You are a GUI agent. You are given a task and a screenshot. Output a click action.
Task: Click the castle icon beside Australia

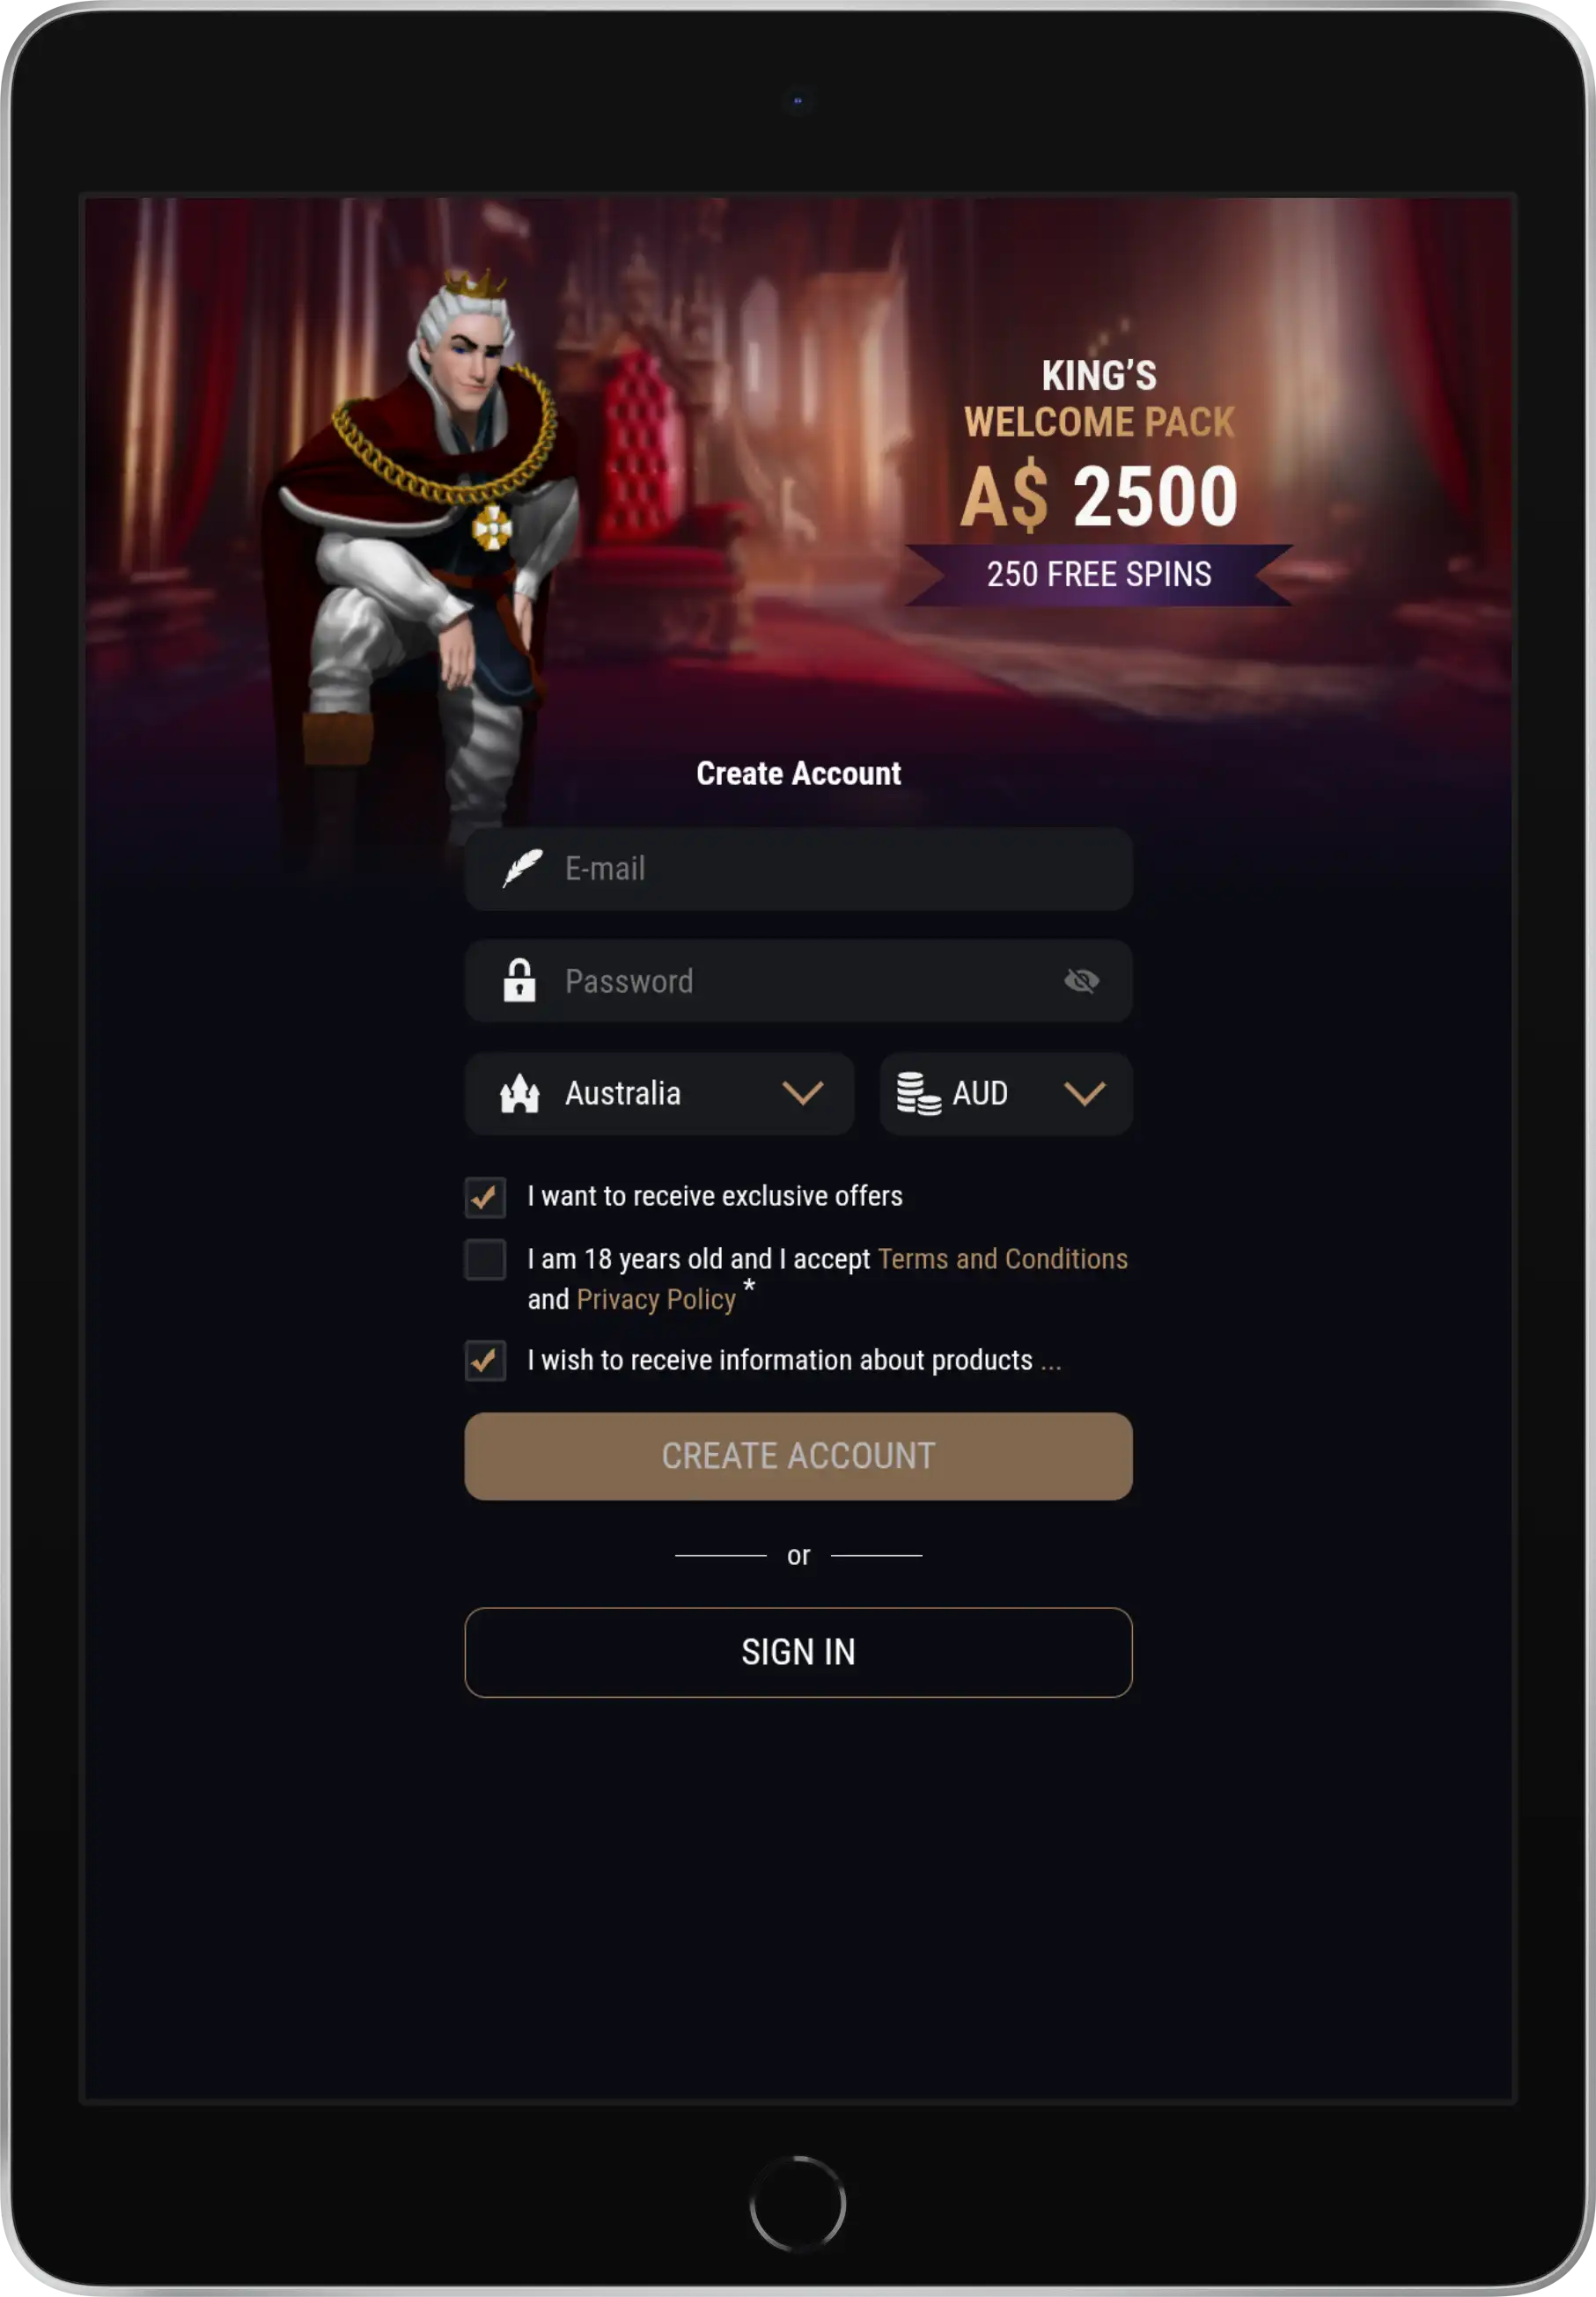[520, 1094]
